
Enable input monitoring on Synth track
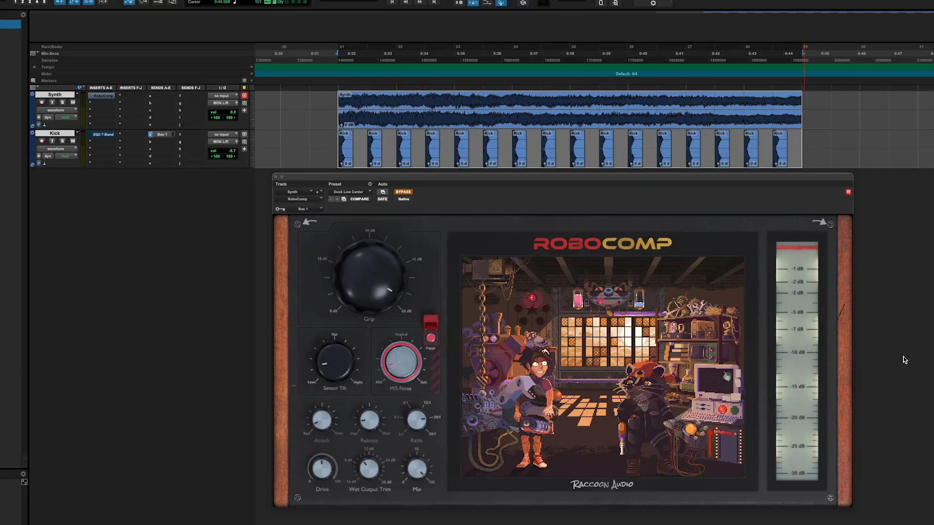[x=52, y=102]
